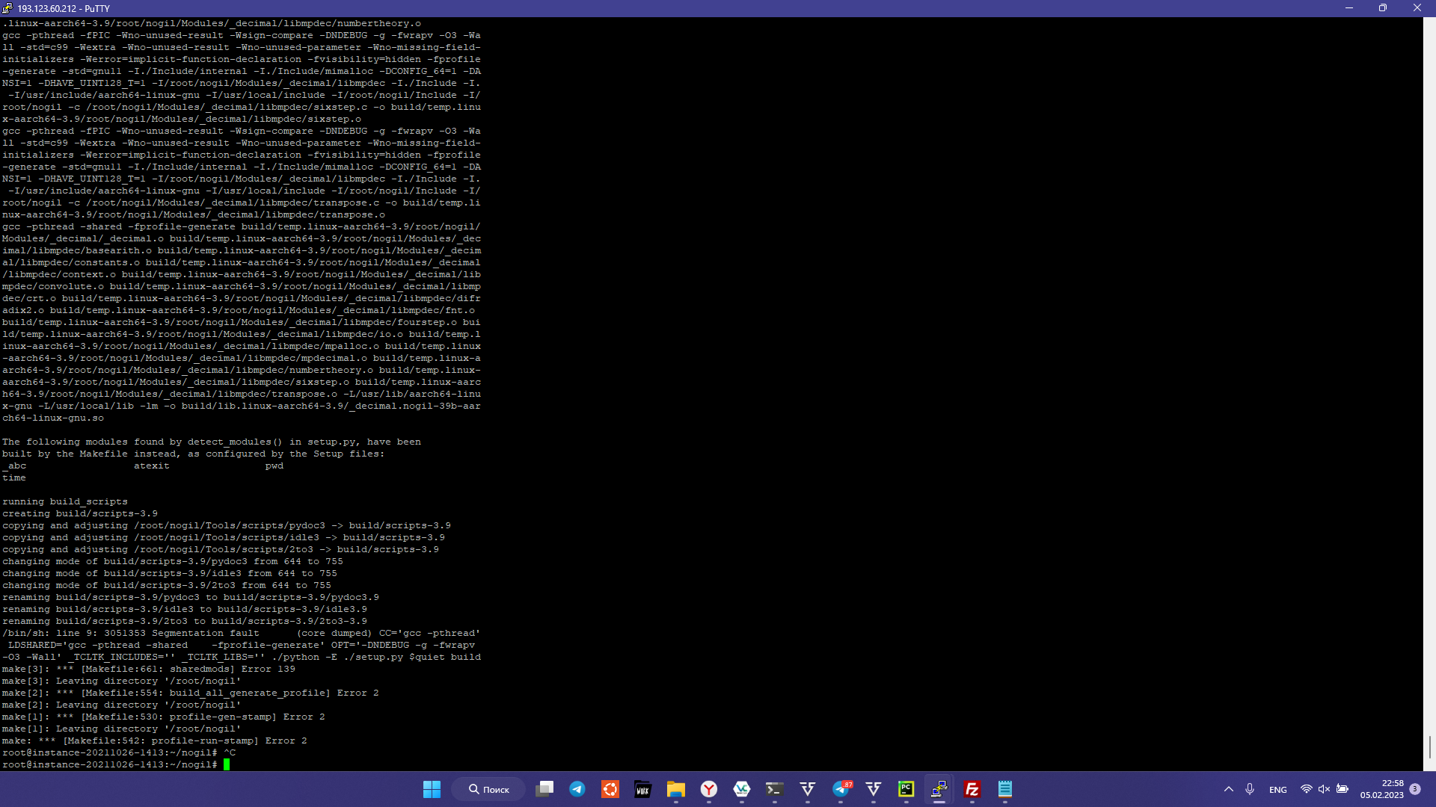Open the Windows Start menu
Viewport: 1436px width, 807px height.
tap(432, 789)
